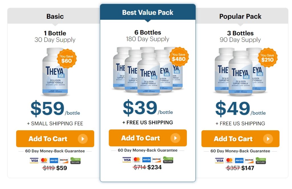Select the Popular Pack header
This screenshot has height=189, width=292.
pos(240,17)
